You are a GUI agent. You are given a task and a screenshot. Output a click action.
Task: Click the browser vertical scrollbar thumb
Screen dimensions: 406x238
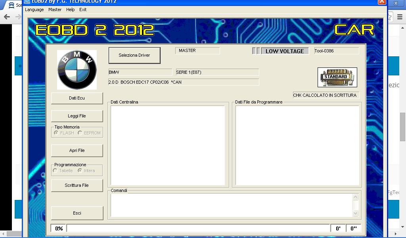pos(402,127)
